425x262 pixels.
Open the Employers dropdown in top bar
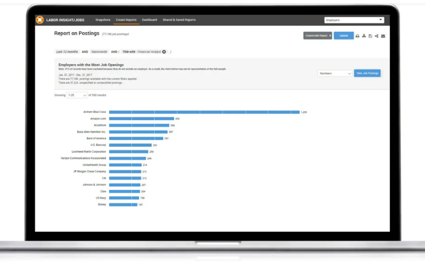point(354,20)
